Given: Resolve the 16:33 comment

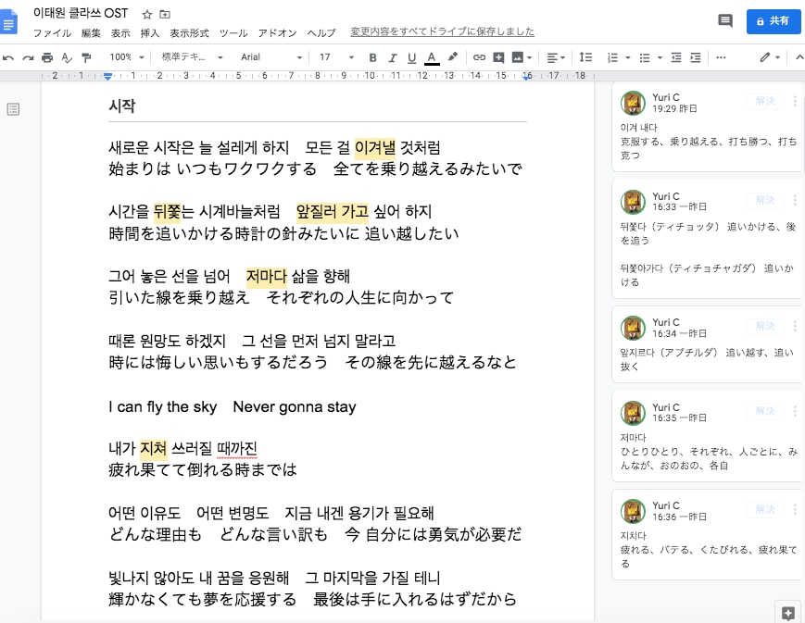Looking at the screenshot, I should pyautogui.click(x=765, y=200).
